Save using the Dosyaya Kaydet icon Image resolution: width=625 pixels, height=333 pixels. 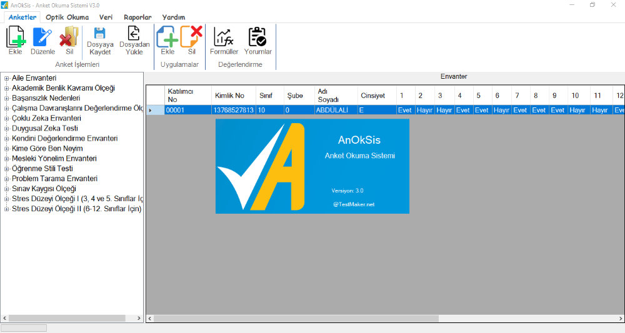[100, 37]
